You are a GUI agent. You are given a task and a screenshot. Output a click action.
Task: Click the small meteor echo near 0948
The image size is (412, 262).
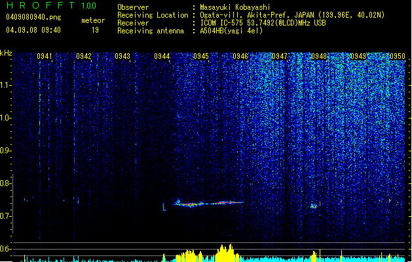click(315, 206)
